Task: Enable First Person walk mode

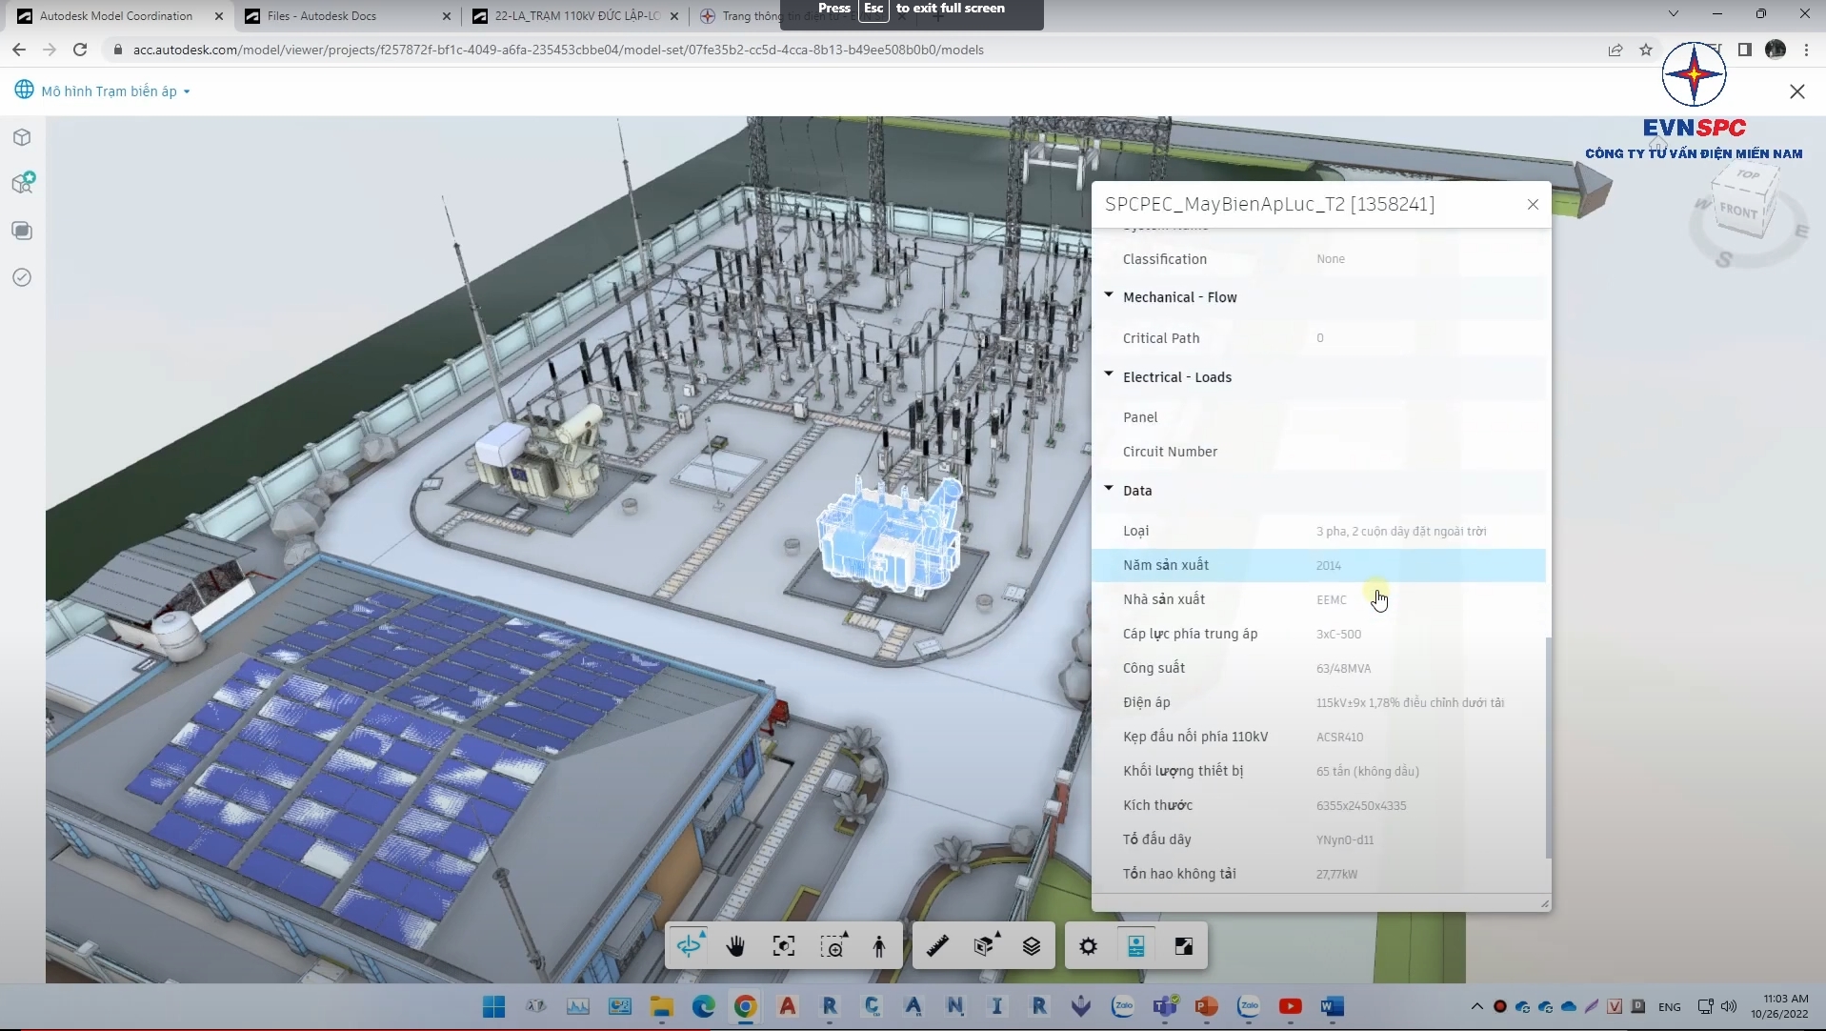Action: (x=879, y=946)
